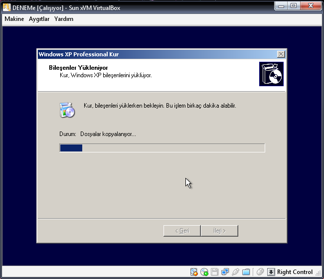The height and width of the screenshot is (279, 324).
Task: Click the USB devices status icon
Action: (235, 272)
